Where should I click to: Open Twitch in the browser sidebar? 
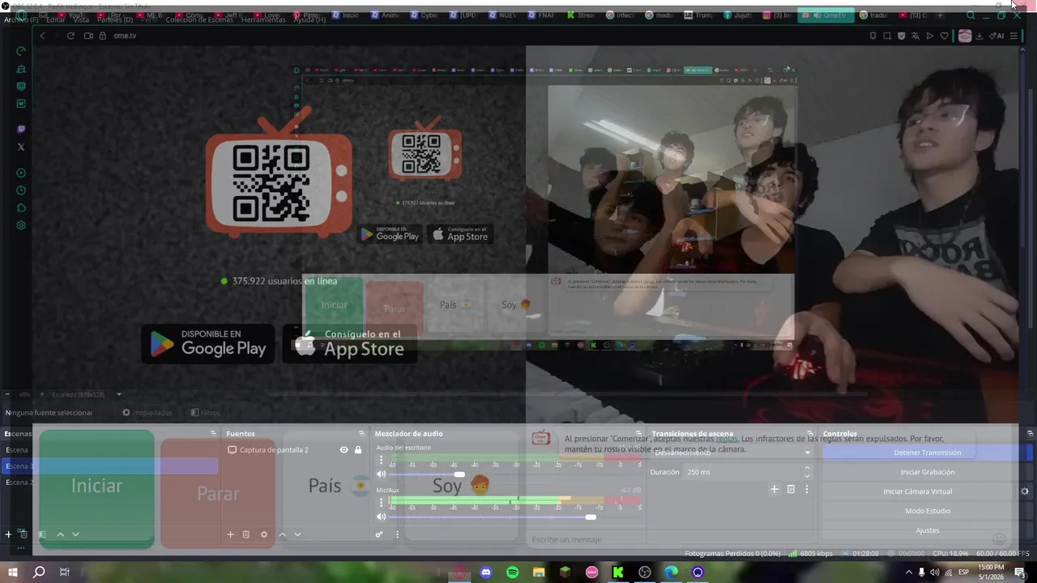pyautogui.click(x=21, y=129)
